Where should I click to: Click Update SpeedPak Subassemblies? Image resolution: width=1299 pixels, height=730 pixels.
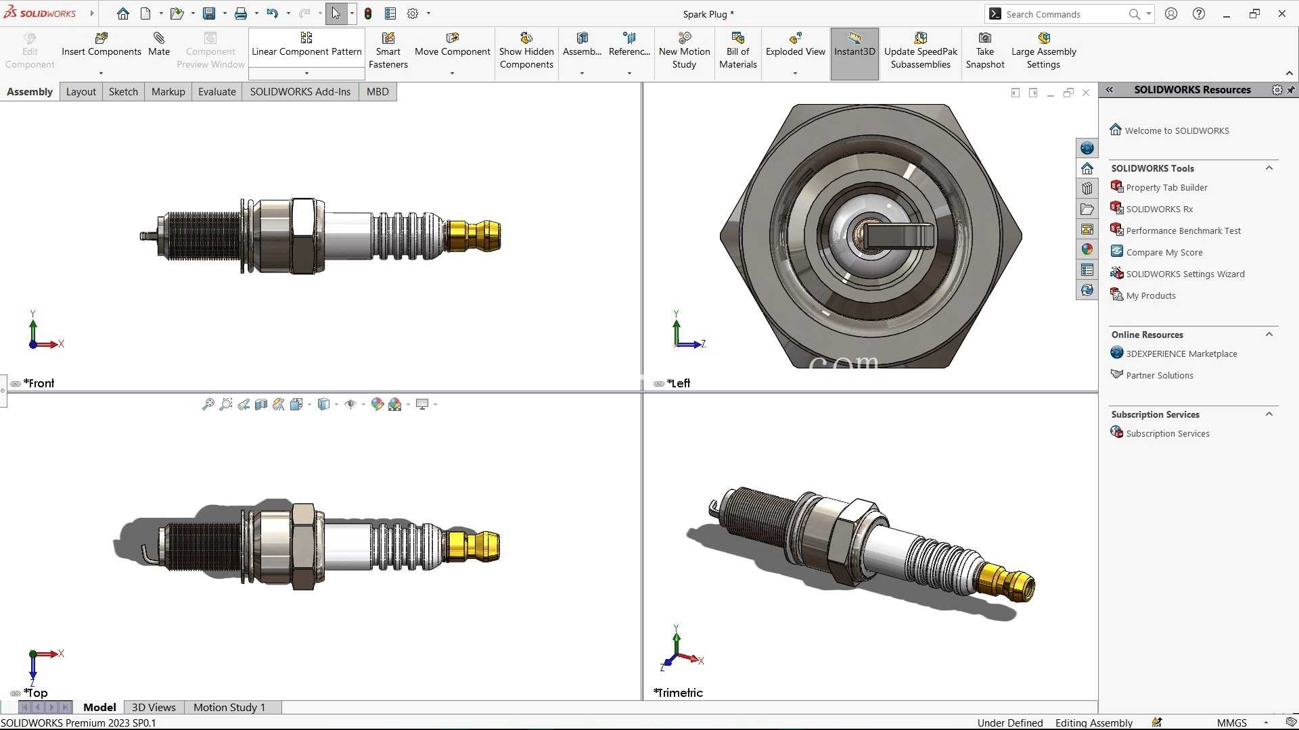pyautogui.click(x=920, y=51)
